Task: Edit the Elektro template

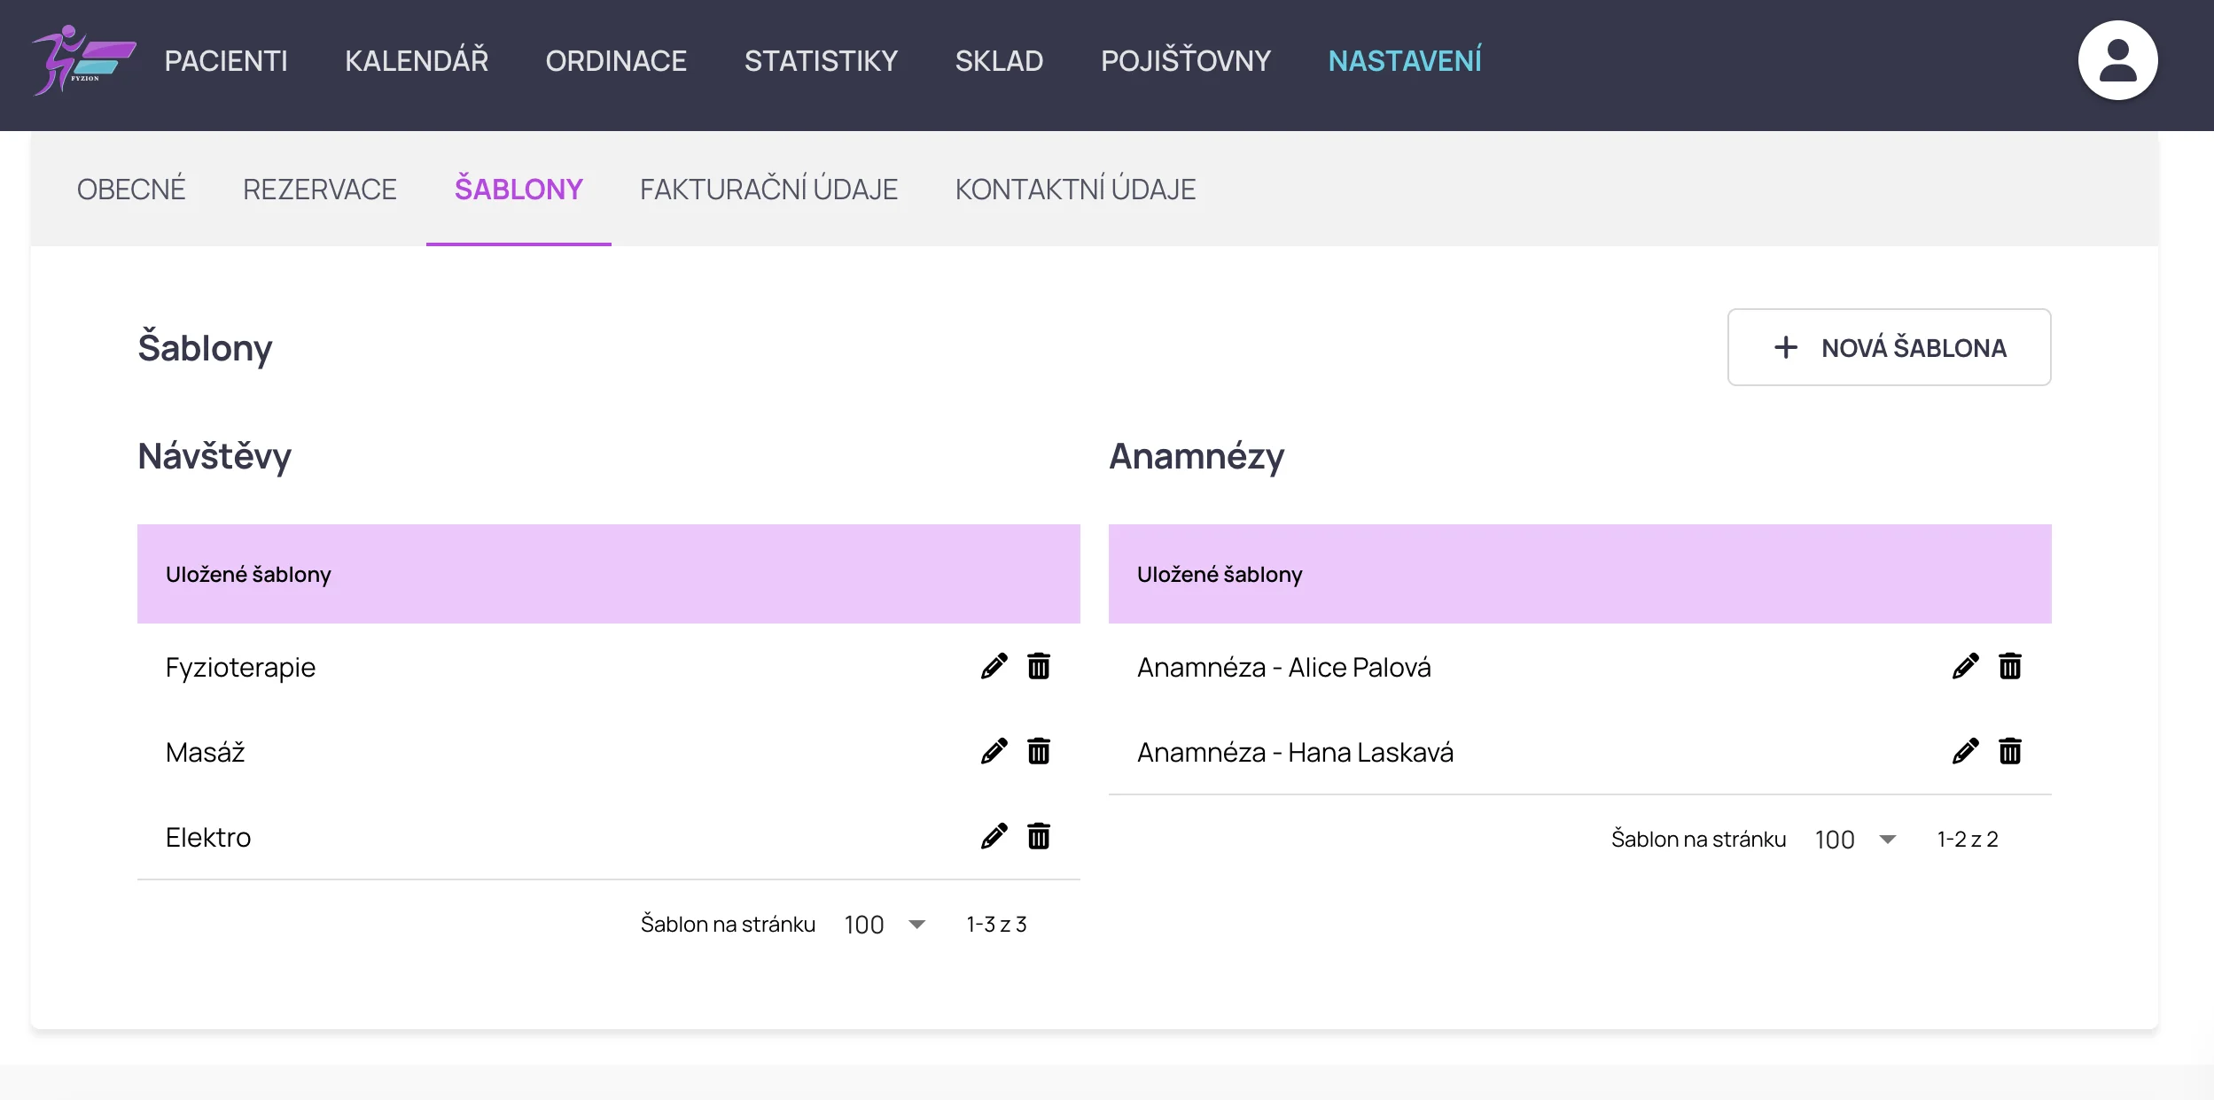Action: tap(994, 836)
